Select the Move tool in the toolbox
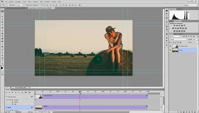Viewport: 199px width, 113px height. 2,11
